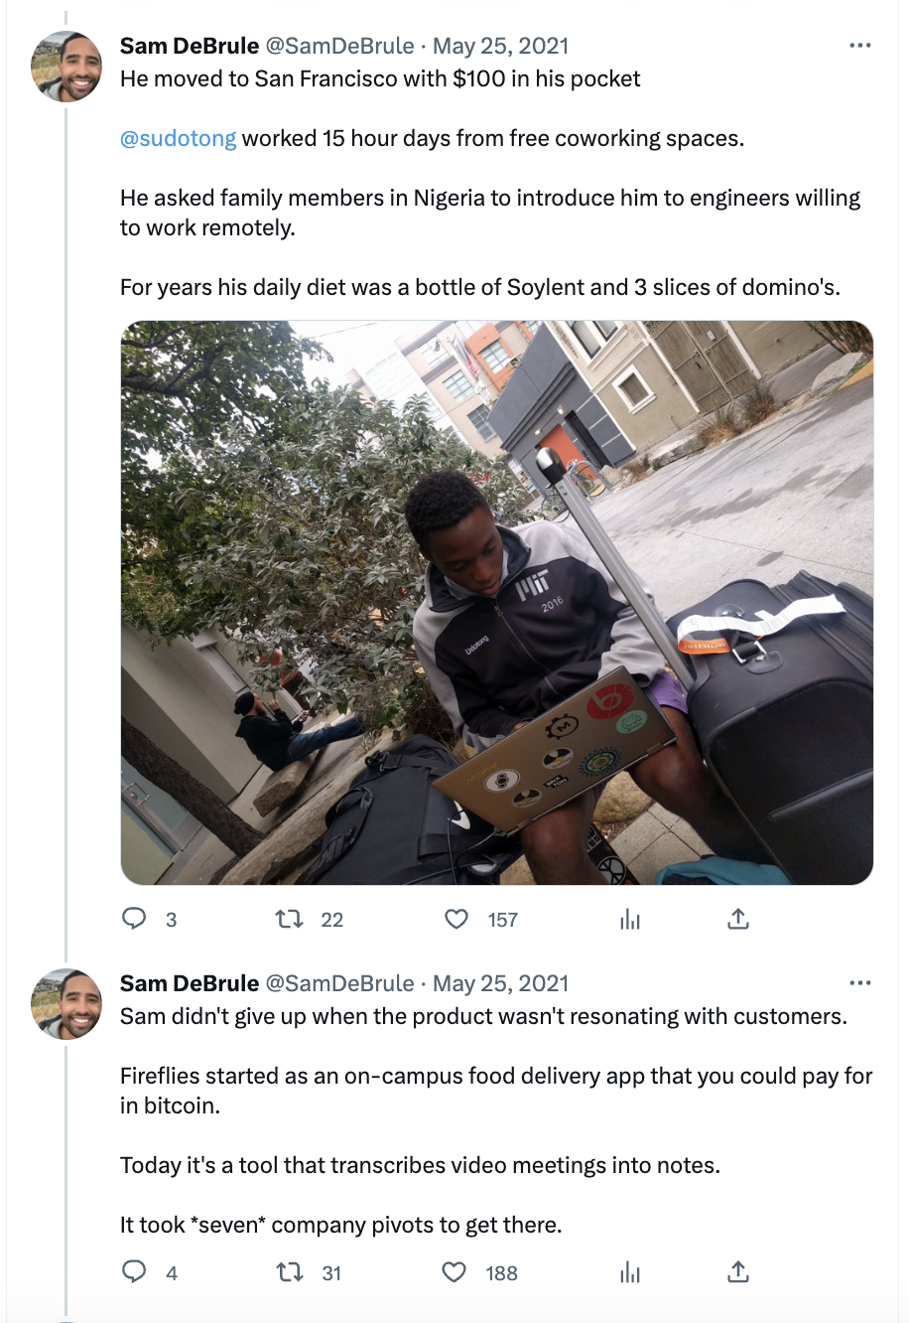This screenshot has height=1323, width=909.
Task: Reply to the Fireflies pivot tweet
Action: click(x=134, y=1272)
